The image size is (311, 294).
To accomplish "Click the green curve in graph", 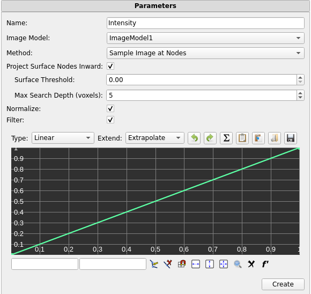I will pyautogui.click(x=155, y=201).
